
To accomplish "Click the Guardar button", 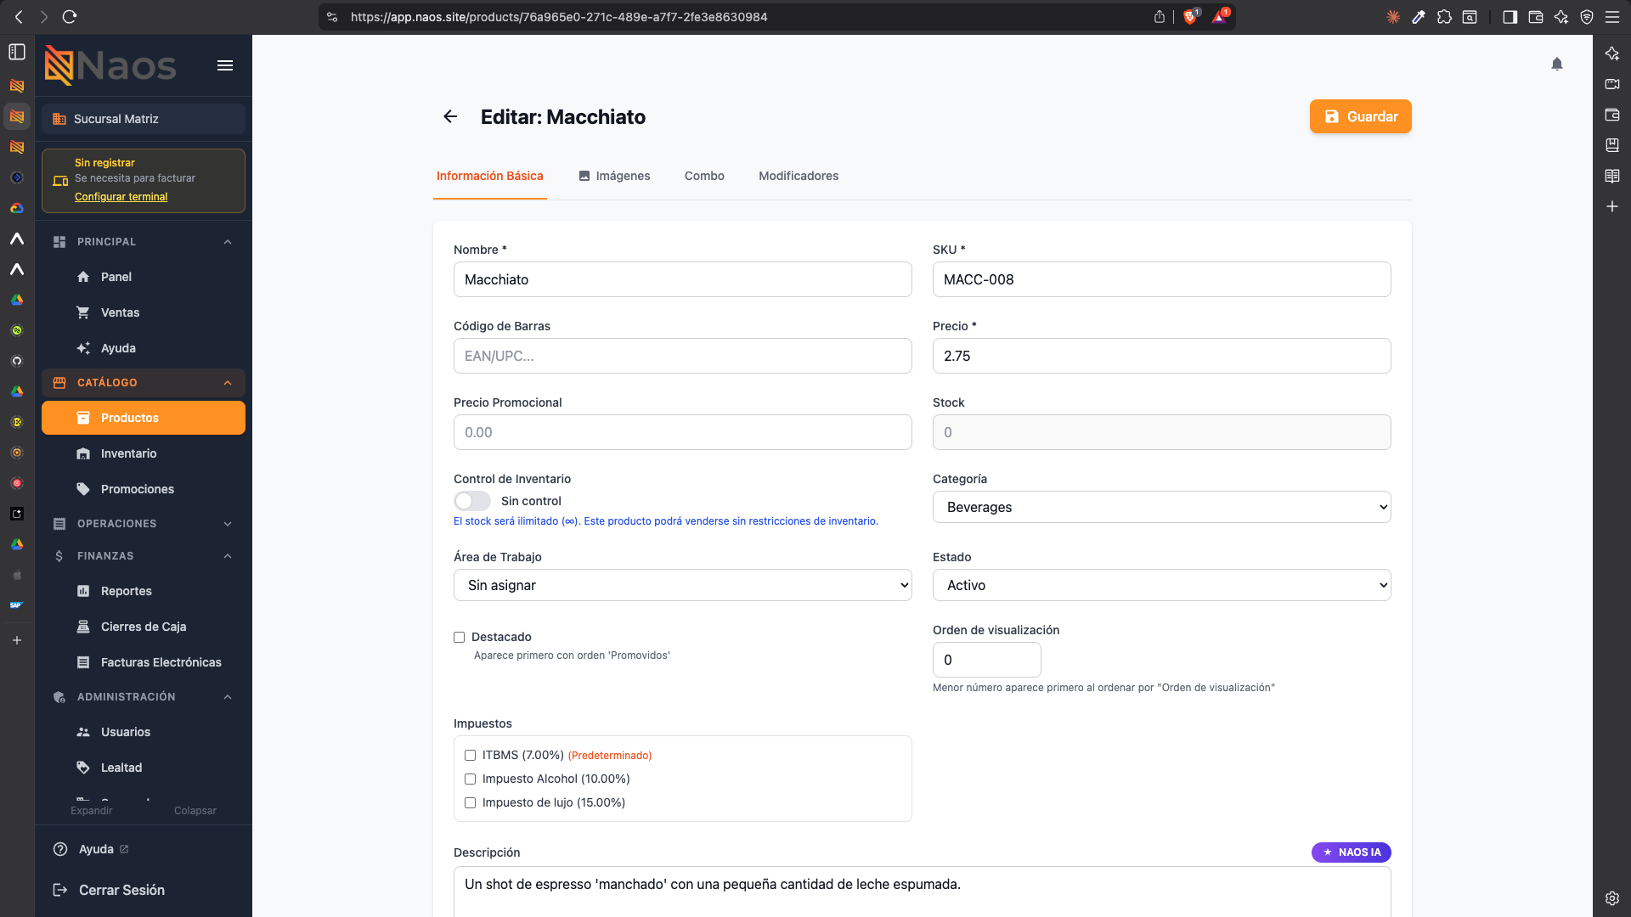I will 1361,116.
